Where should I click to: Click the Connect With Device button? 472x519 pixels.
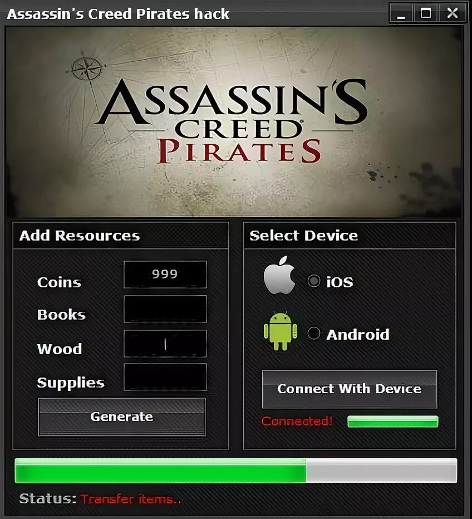click(350, 389)
